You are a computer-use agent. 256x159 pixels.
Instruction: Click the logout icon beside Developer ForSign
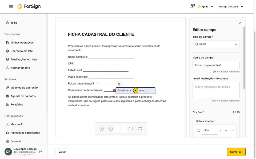(41, 152)
